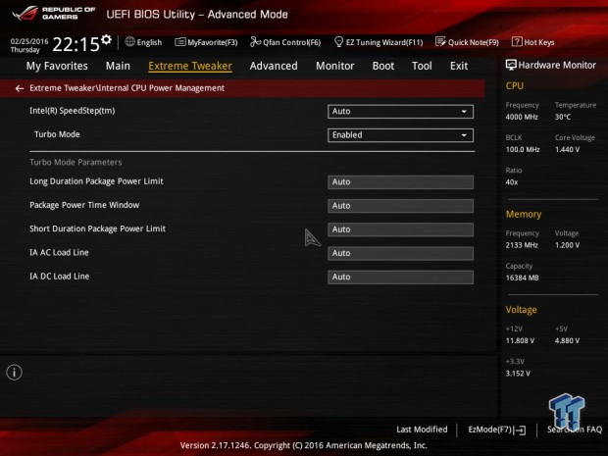Click the IA DC Load Line label
This screenshot has width=608, height=456.
(x=59, y=277)
